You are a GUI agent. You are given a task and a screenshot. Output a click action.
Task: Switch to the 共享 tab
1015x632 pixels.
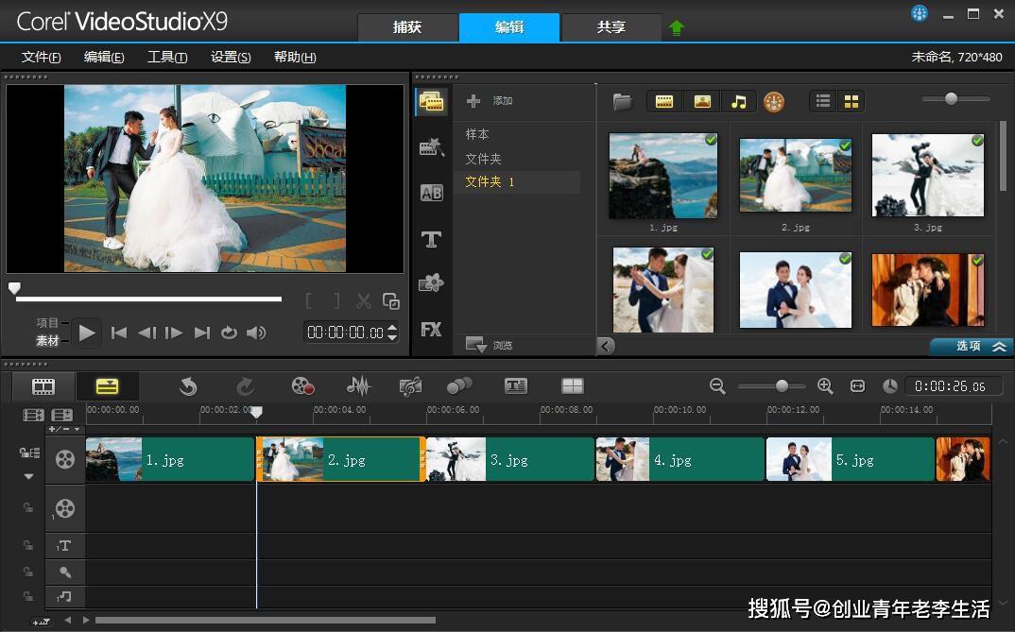click(611, 27)
